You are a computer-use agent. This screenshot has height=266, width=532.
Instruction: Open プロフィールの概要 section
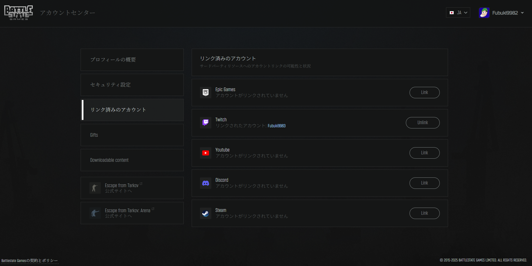132,60
